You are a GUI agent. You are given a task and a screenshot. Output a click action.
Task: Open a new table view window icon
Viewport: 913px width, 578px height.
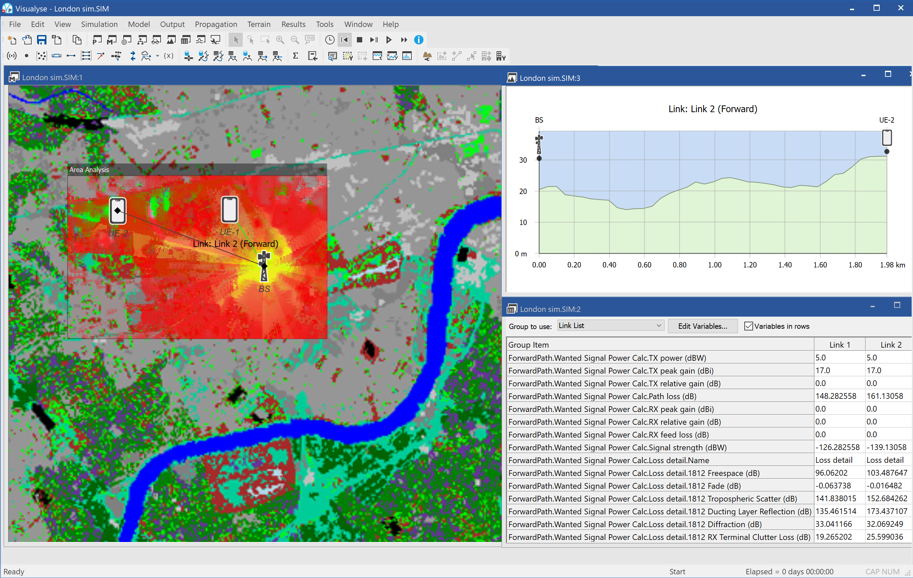tap(186, 40)
